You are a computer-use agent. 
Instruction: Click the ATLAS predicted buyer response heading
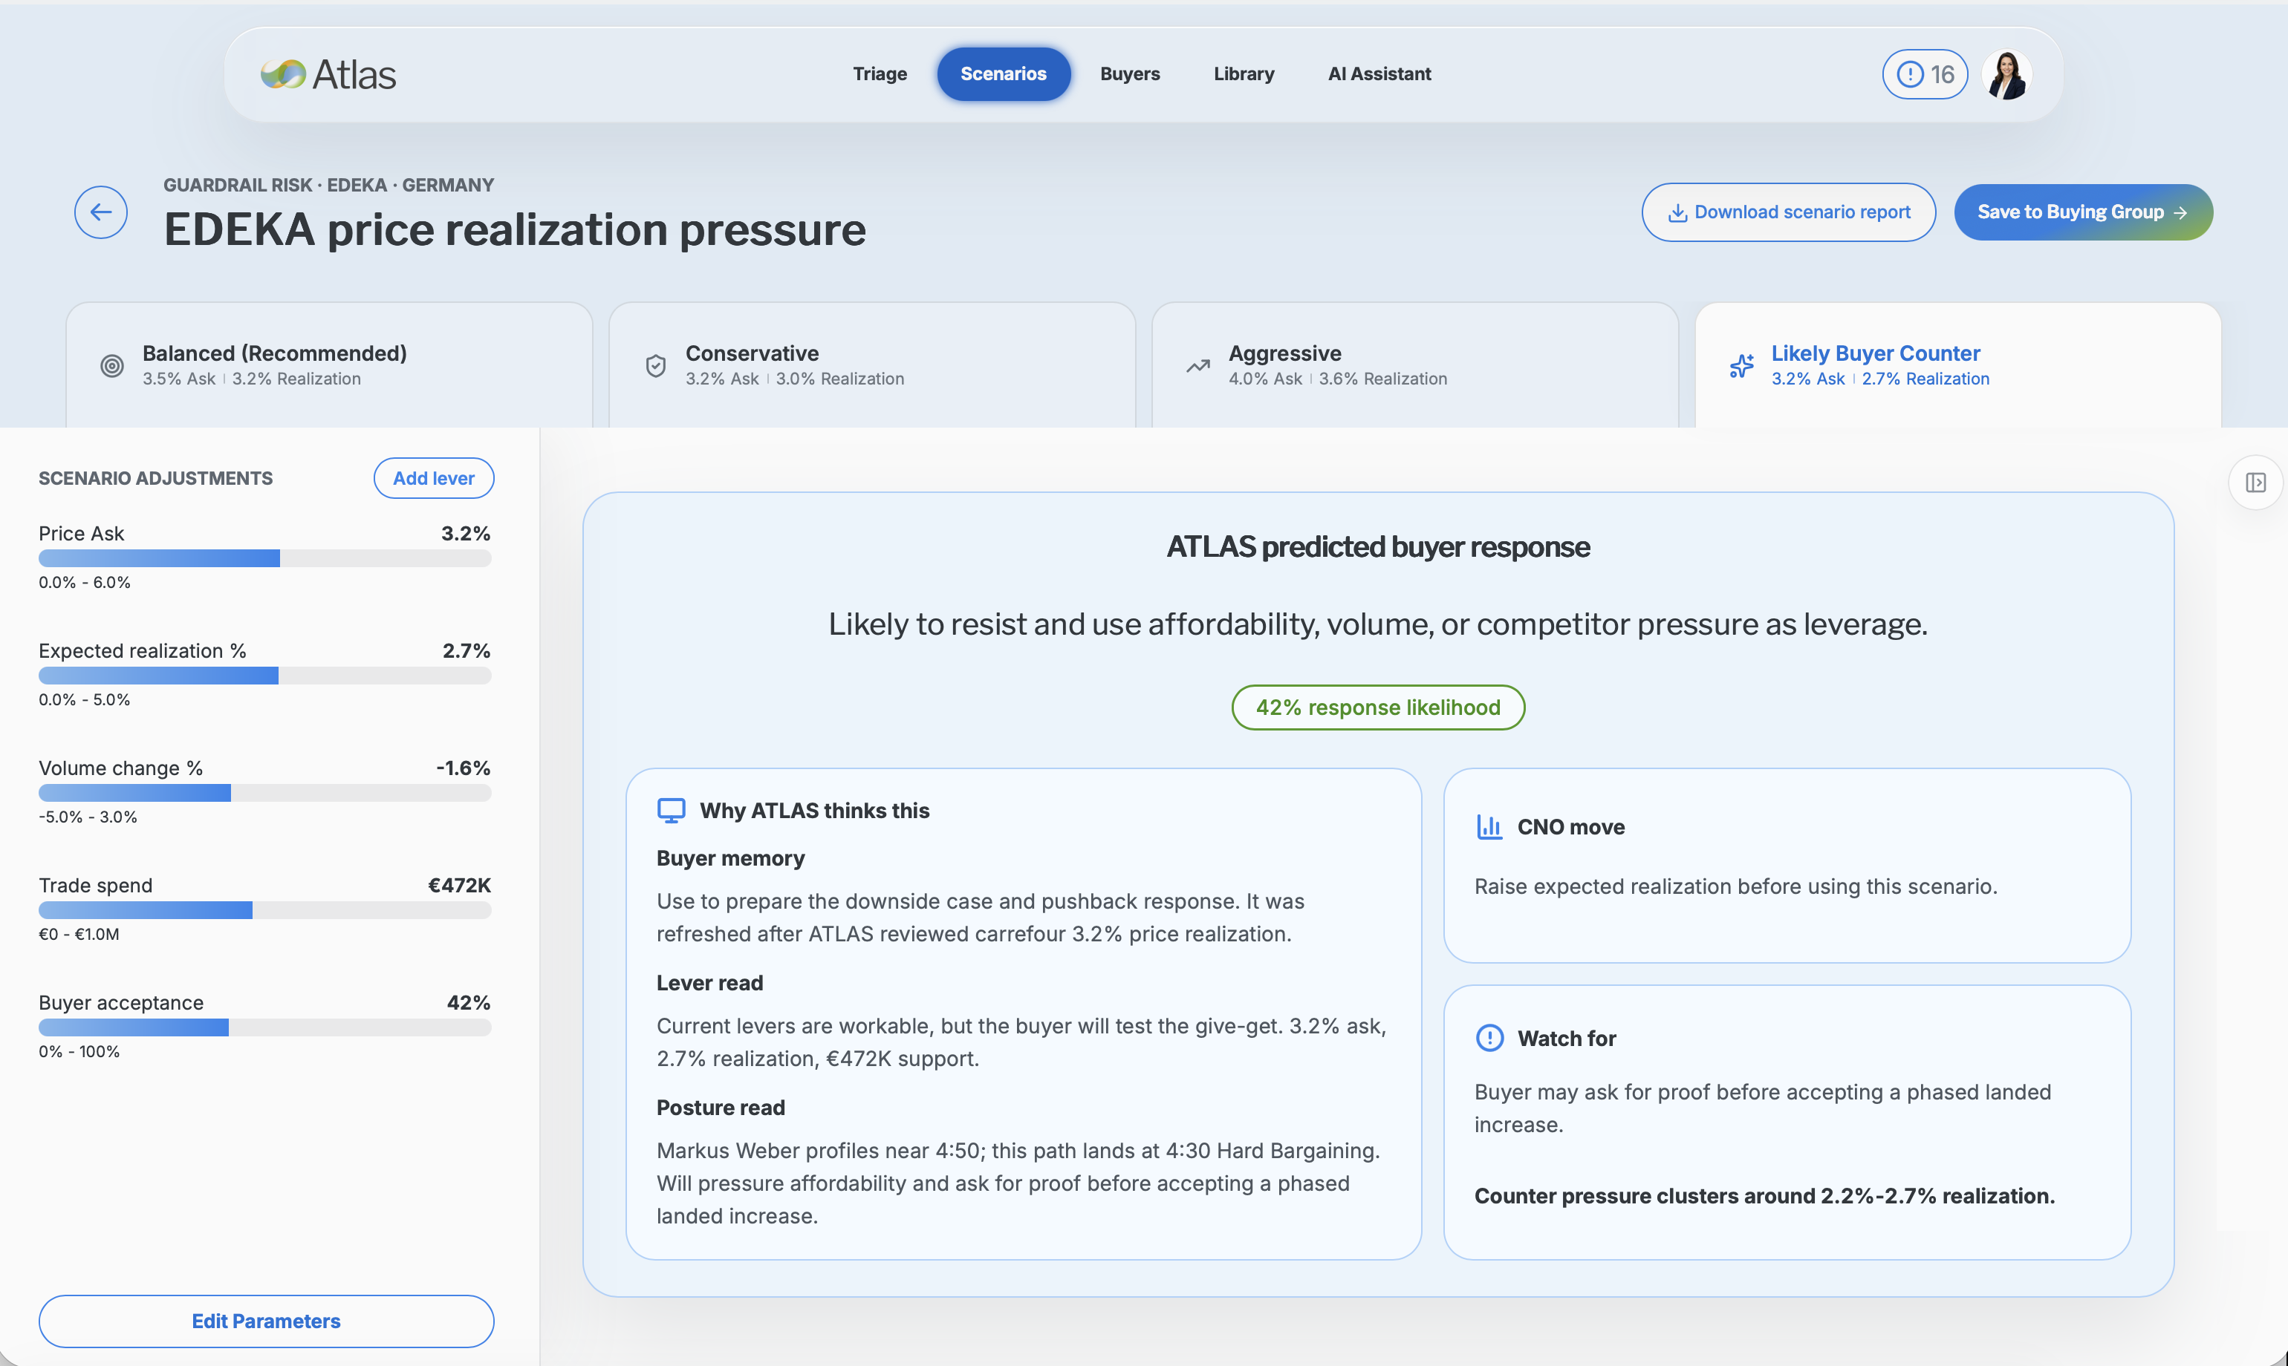1379,546
